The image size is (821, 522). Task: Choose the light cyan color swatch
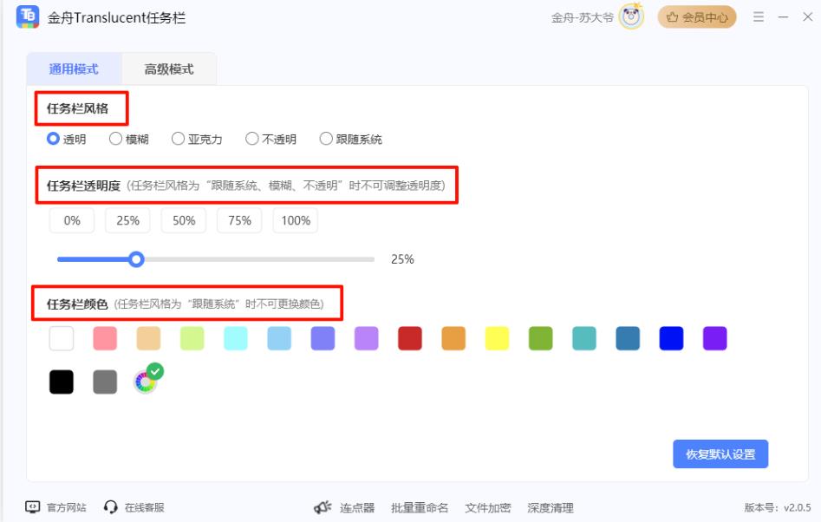[x=236, y=338]
